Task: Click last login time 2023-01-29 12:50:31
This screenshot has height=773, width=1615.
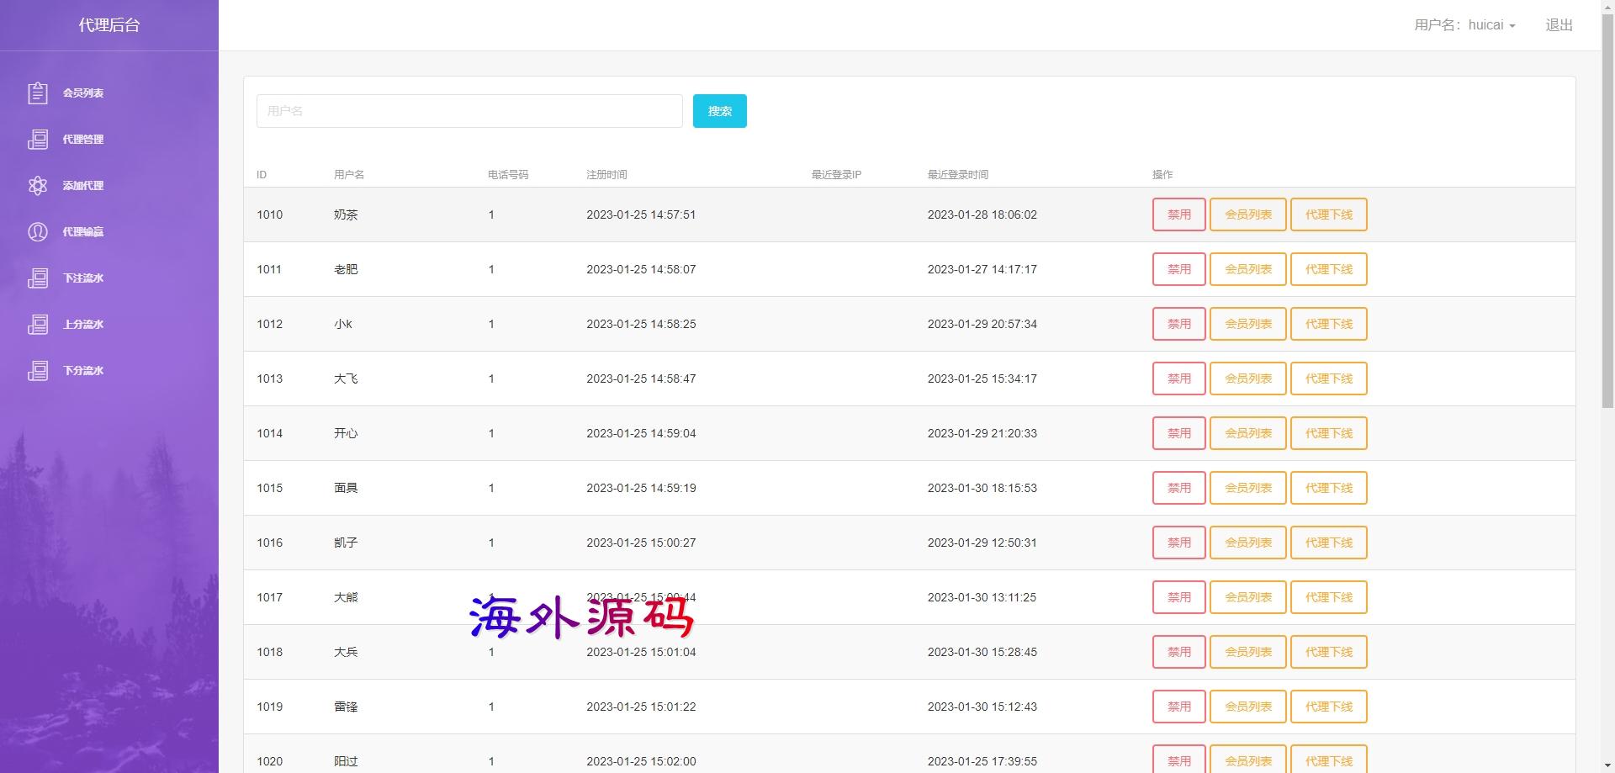Action: [x=982, y=543]
